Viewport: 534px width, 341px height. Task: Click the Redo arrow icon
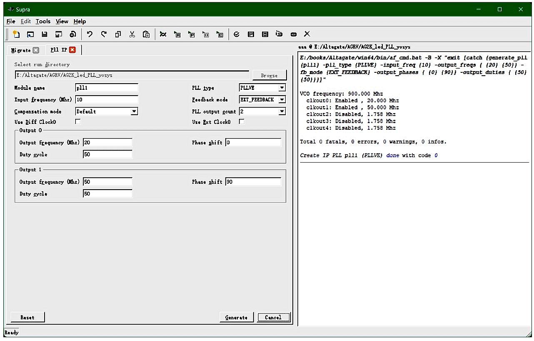click(104, 34)
